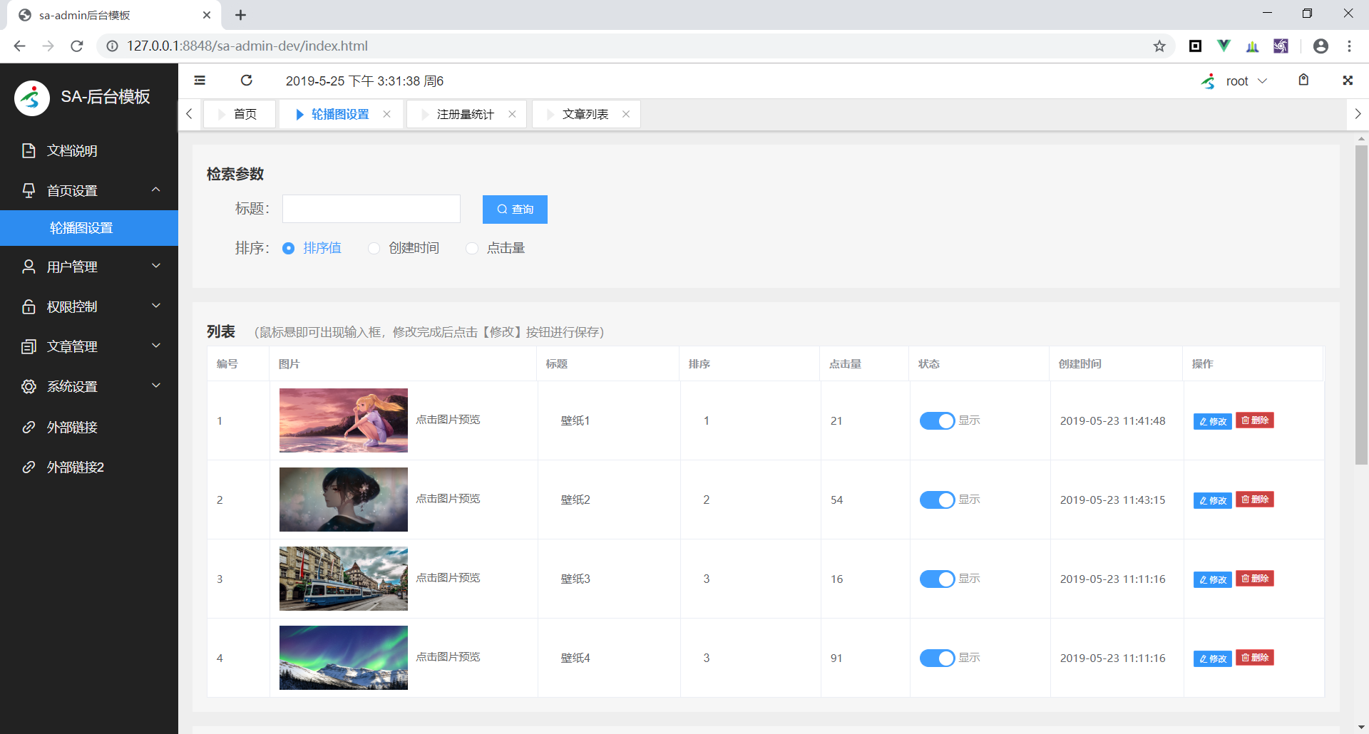Click 删除 button for 壁纸4
Image resolution: width=1369 pixels, height=734 pixels.
[1255, 658]
